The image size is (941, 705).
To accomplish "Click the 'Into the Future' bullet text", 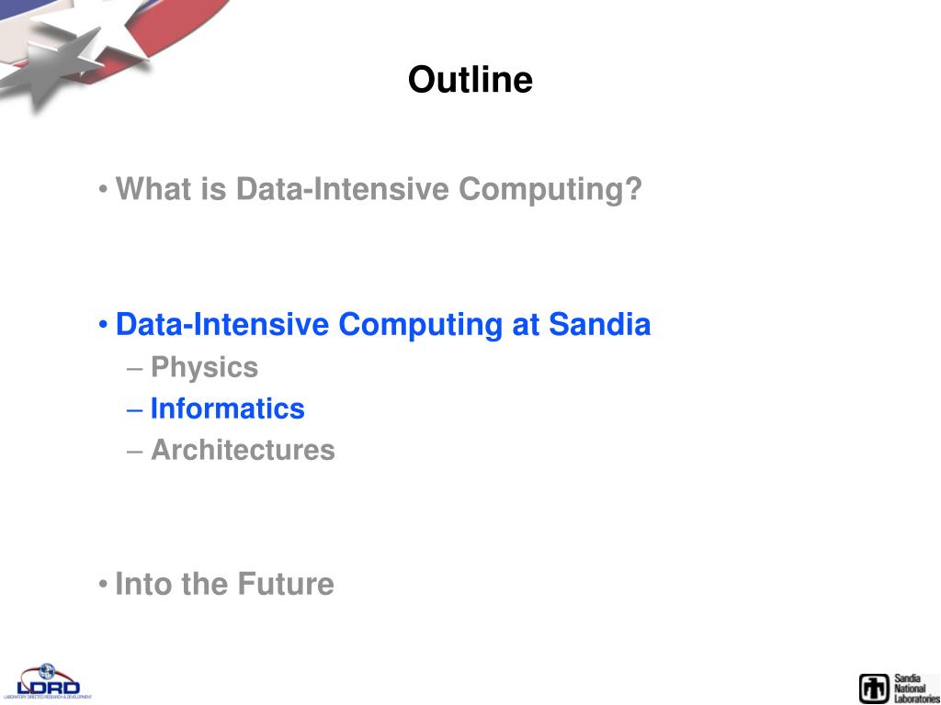I will coord(224,583).
